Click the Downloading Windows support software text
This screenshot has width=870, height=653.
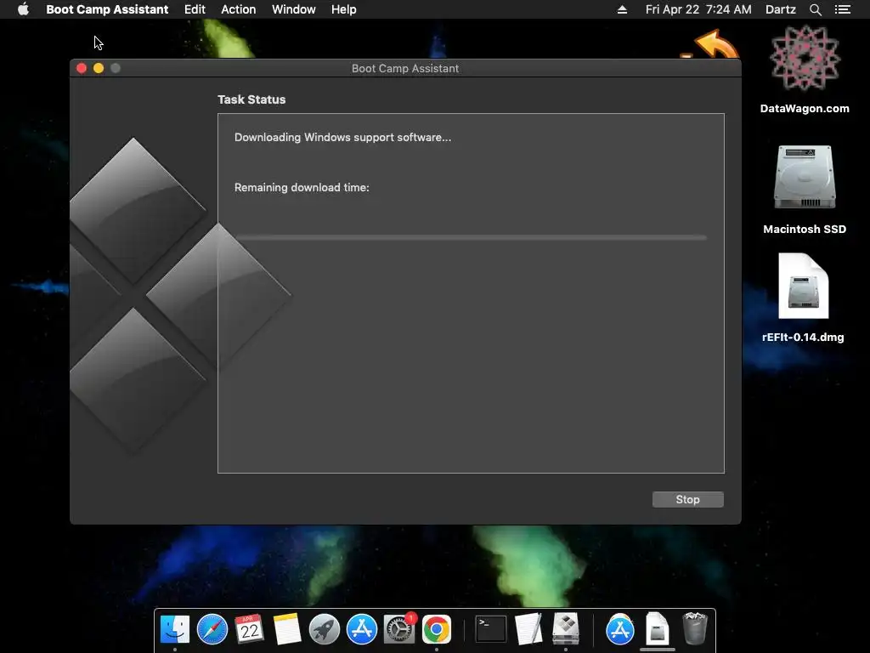pos(342,137)
